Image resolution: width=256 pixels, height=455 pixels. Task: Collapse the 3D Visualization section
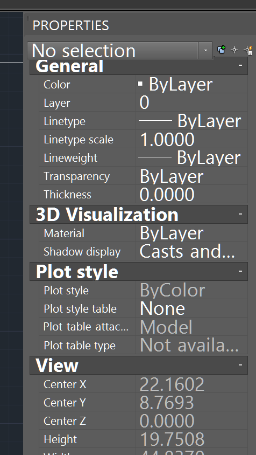pyautogui.click(x=240, y=214)
